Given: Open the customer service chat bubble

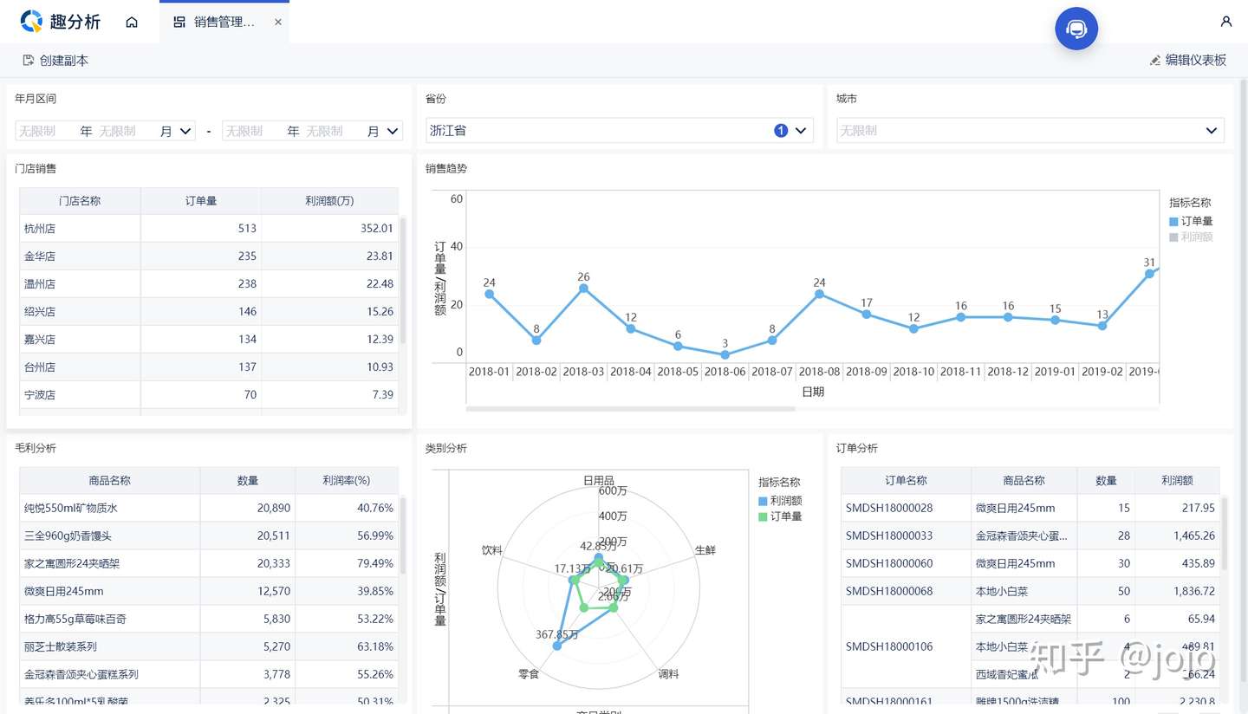Looking at the screenshot, I should click(x=1076, y=29).
